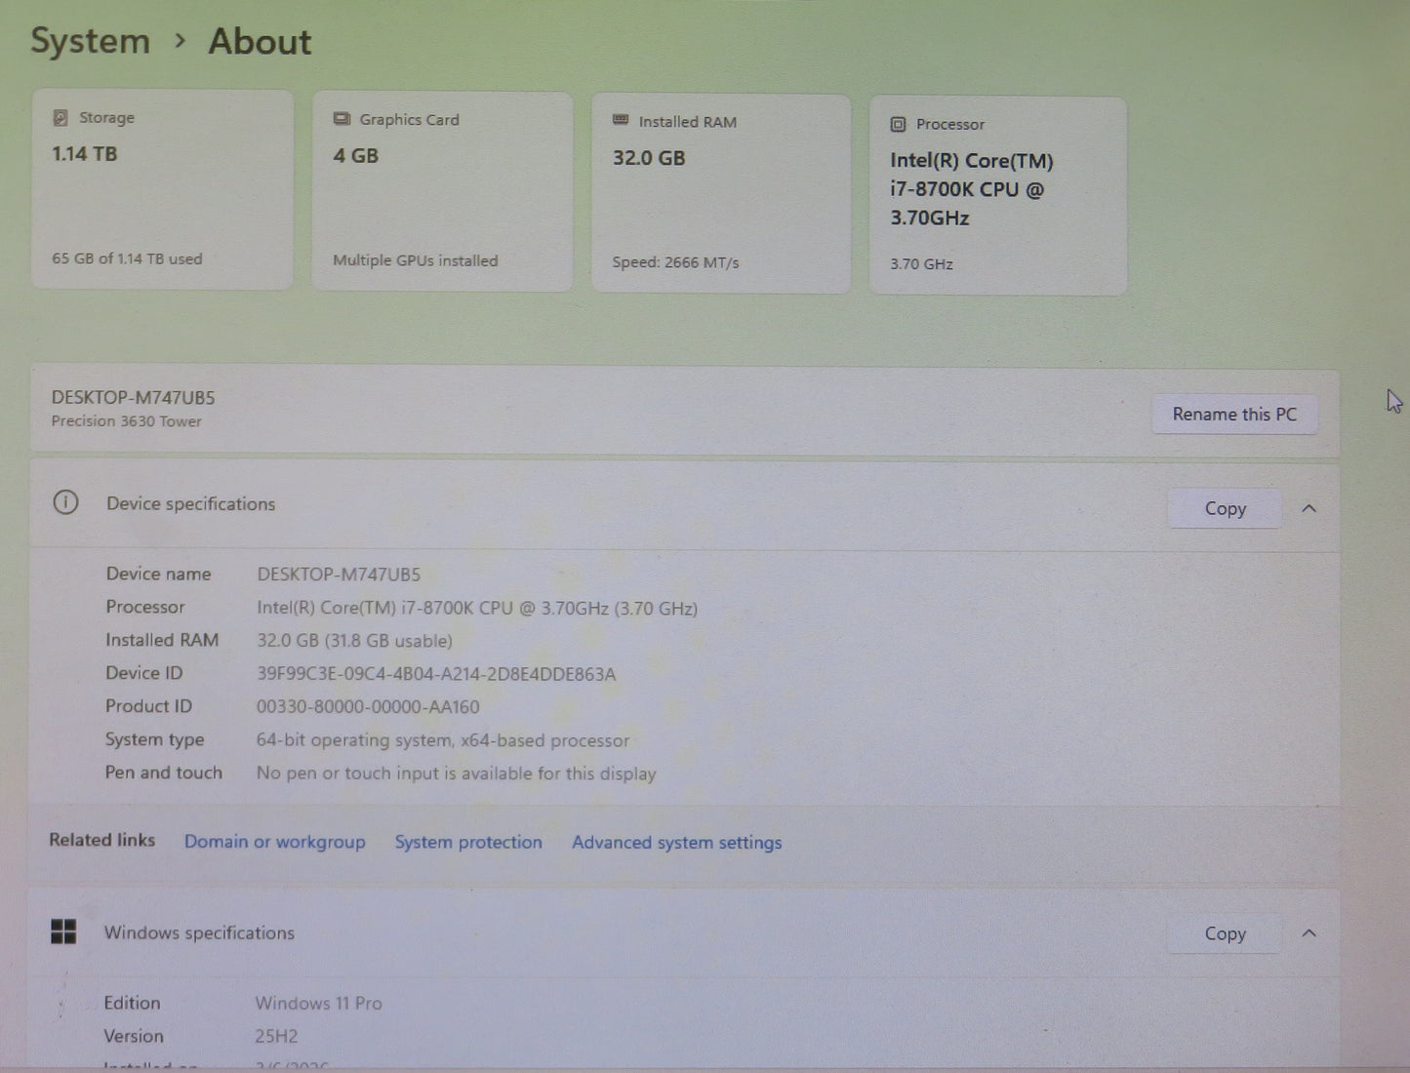Copy the Windows specifications
This screenshot has width=1410, height=1073.
coord(1223,934)
